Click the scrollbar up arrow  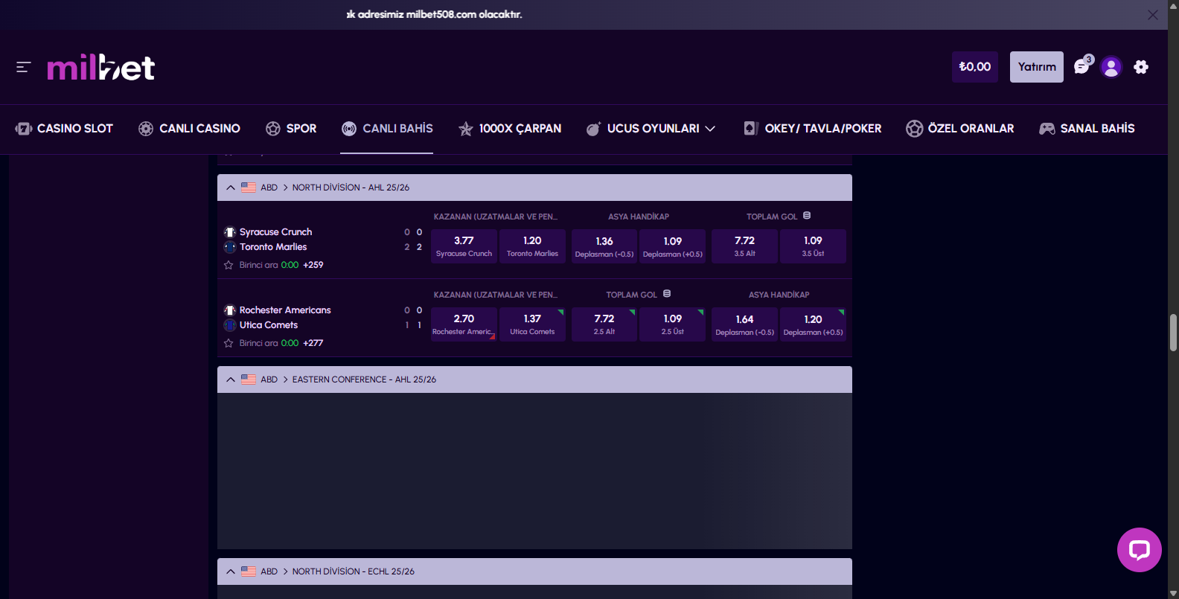pos(1173,6)
